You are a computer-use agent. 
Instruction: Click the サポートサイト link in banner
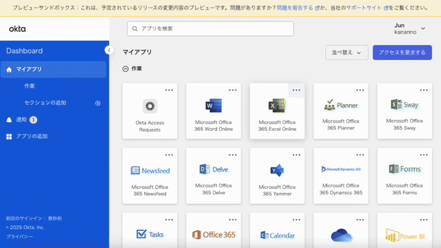point(364,8)
